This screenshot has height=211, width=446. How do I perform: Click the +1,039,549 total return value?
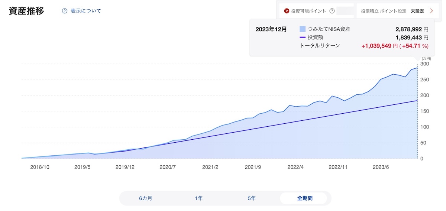377,46
